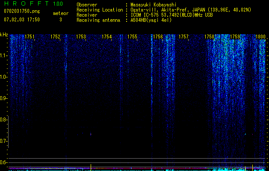Click the 1751 time marker

(x=30, y=37)
